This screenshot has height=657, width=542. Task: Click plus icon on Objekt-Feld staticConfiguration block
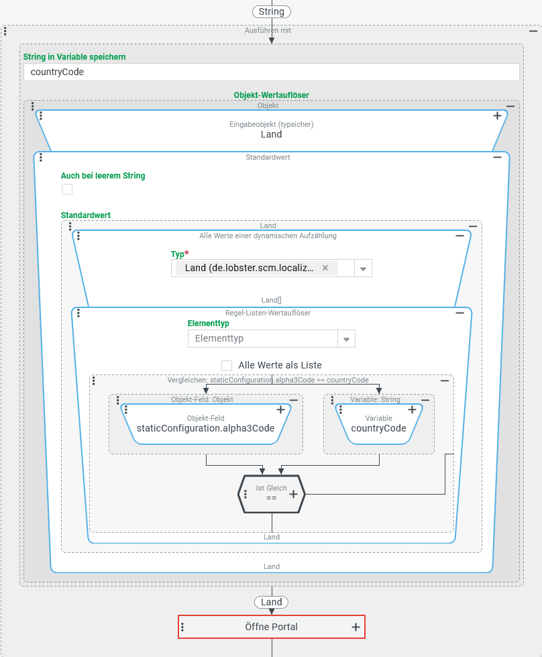[281, 409]
